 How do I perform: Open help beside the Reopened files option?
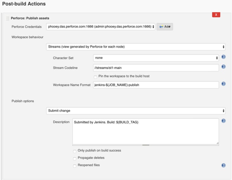[223, 165]
